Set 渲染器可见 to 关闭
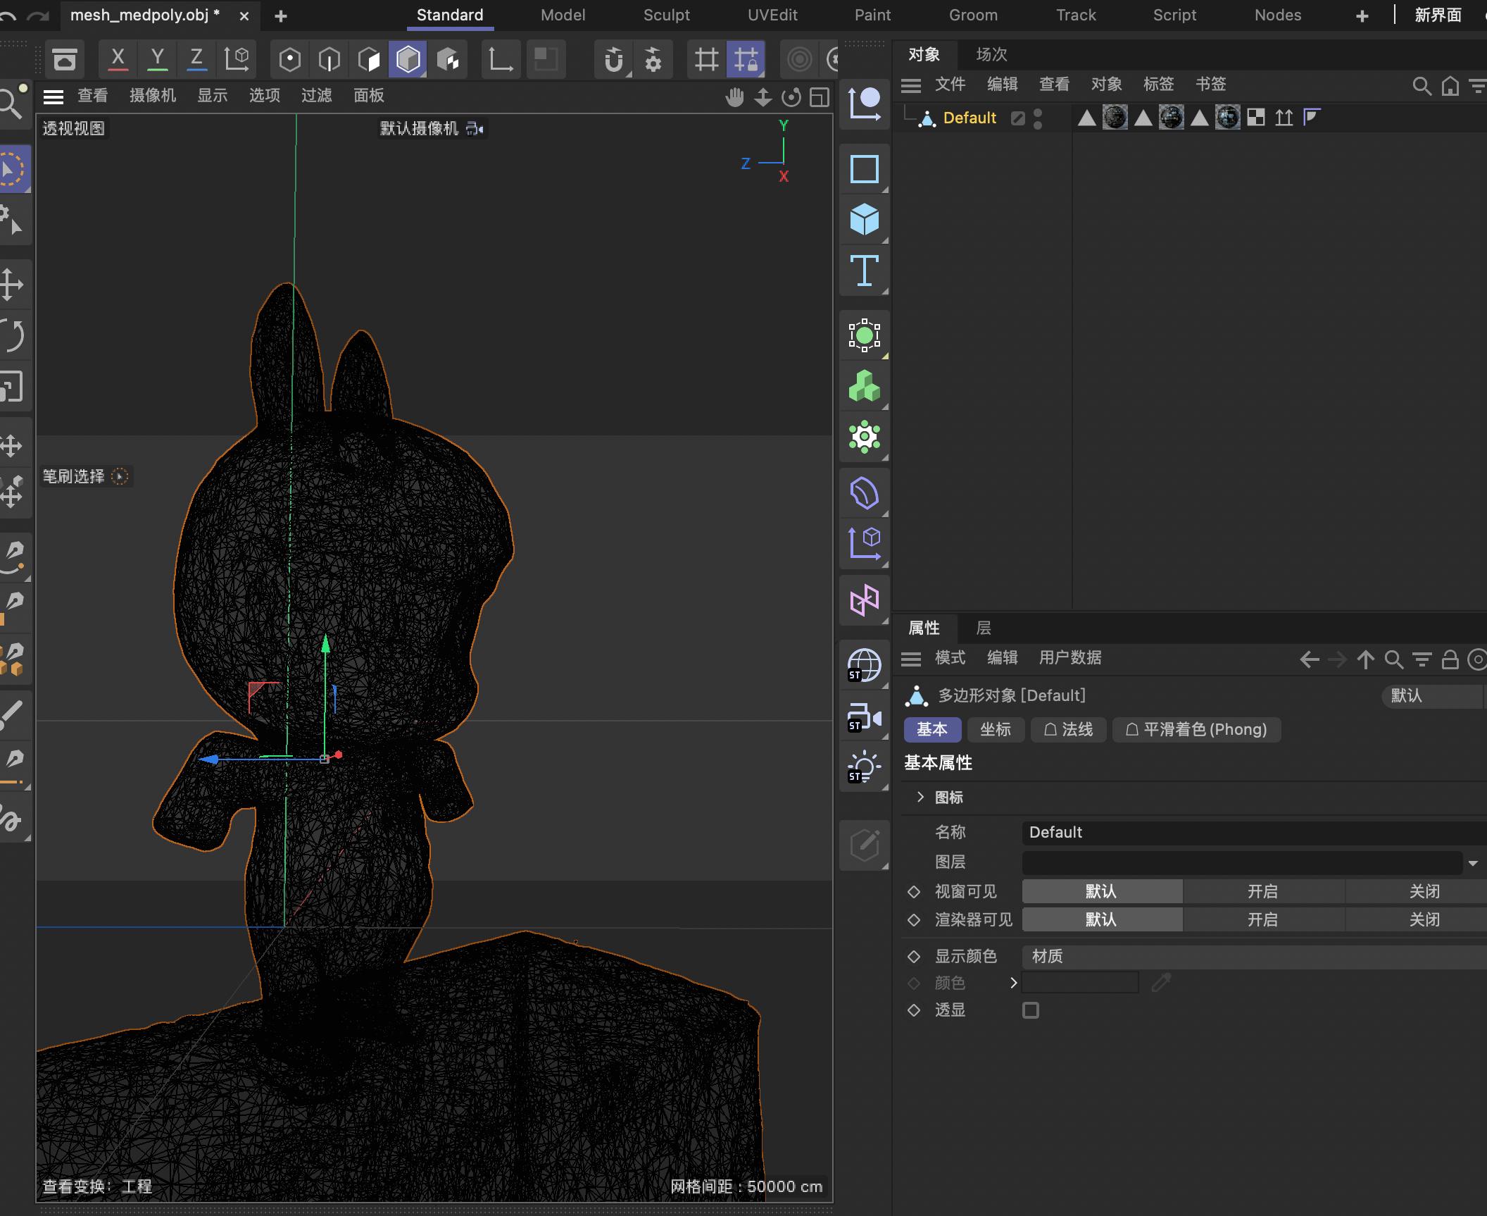 (1417, 919)
